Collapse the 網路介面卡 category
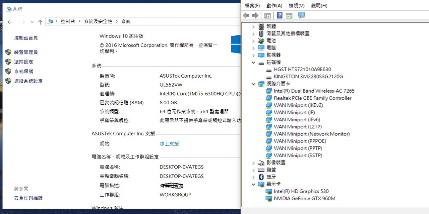This screenshot has height=214, width=429. pos(253,84)
